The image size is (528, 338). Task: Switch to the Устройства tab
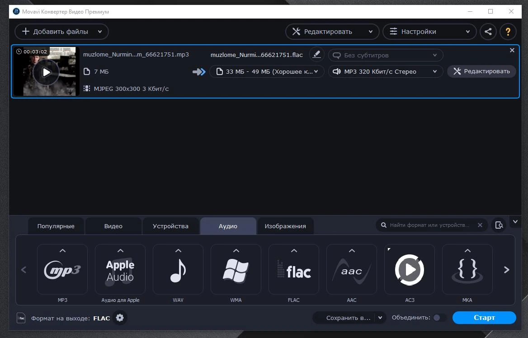[x=170, y=226]
